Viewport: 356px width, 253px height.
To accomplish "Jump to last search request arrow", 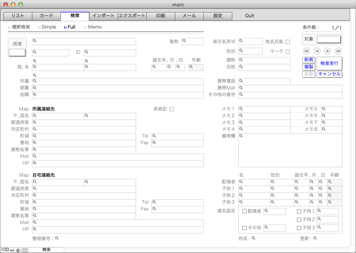I will (x=338, y=51).
